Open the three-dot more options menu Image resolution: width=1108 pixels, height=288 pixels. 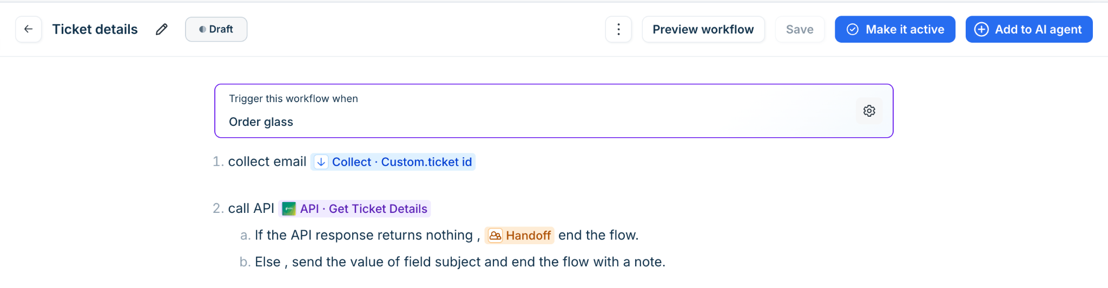point(618,29)
